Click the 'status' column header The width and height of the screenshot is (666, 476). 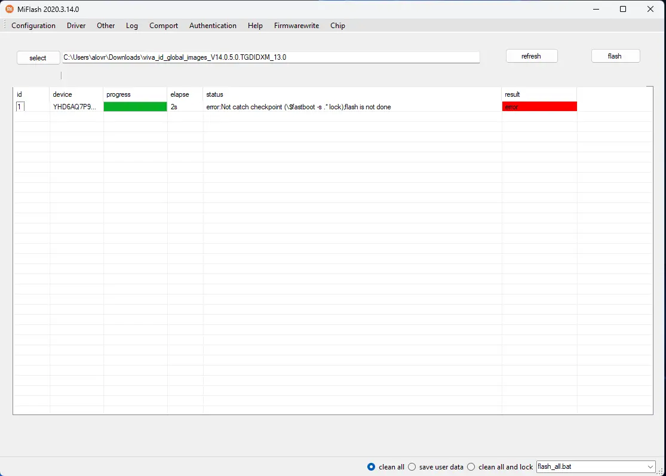click(352, 94)
